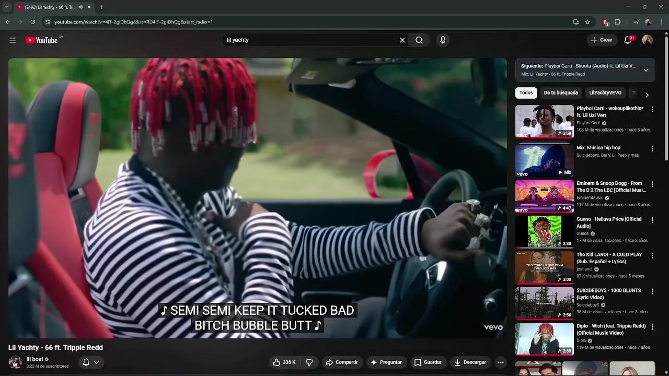This screenshot has width=669, height=376.
Task: Open options for The Kid LAROI video
Action: [652, 255]
